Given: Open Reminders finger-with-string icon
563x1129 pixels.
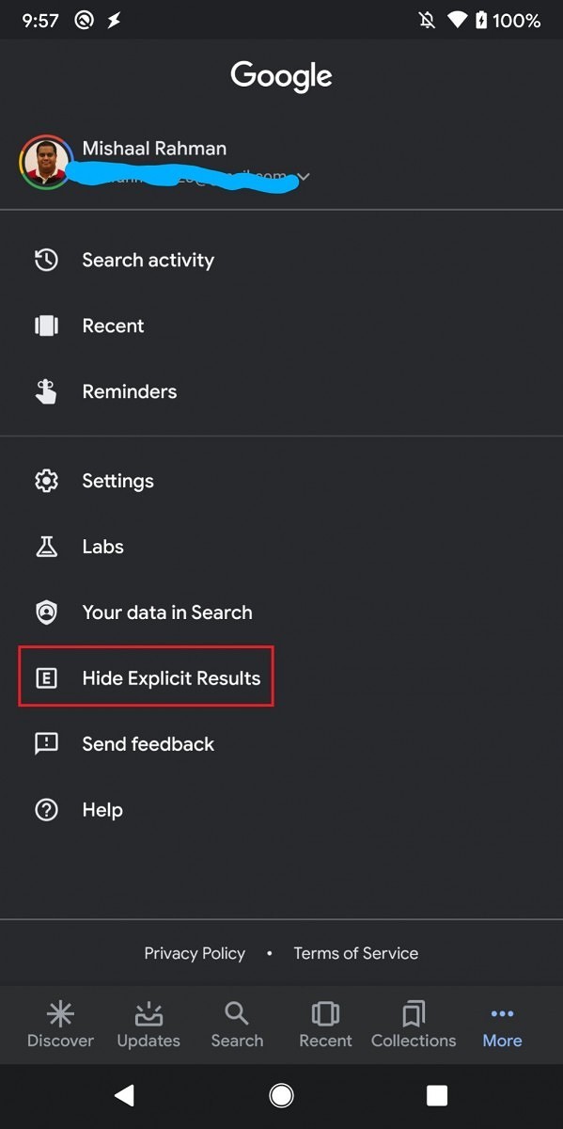Looking at the screenshot, I should tap(46, 392).
